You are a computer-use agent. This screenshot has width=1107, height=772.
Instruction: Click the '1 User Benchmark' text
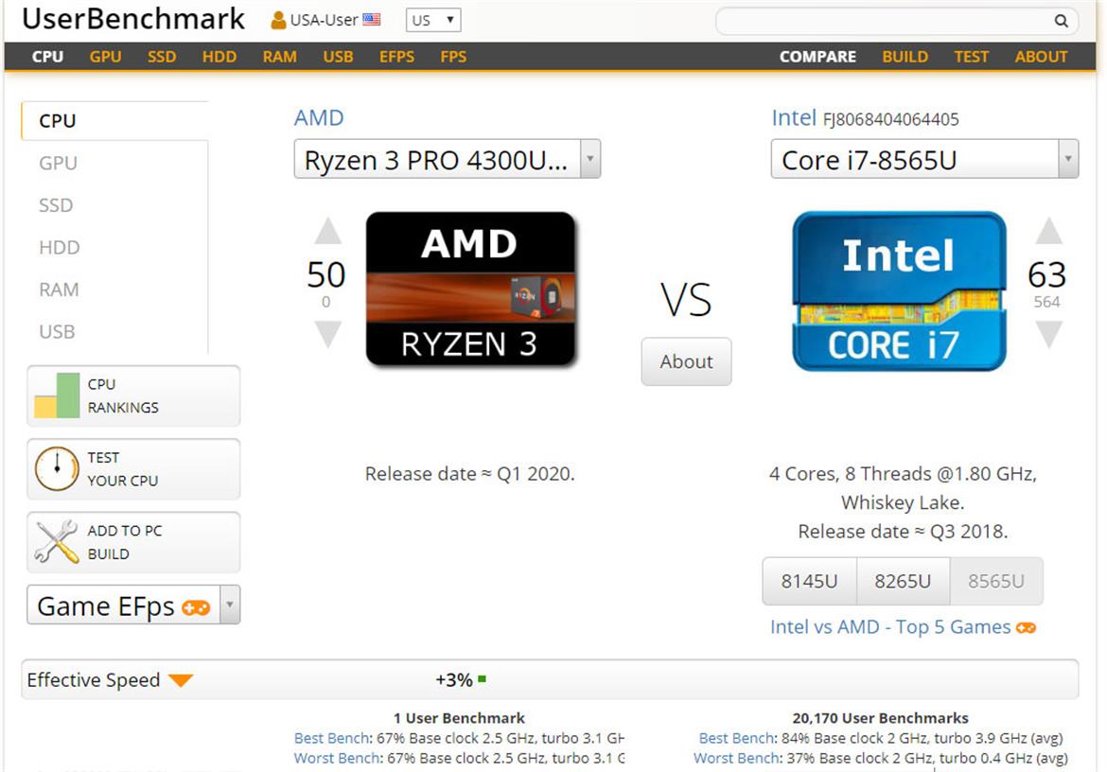click(459, 718)
